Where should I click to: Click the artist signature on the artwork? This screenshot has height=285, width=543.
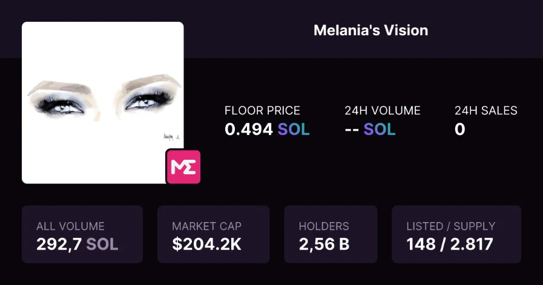pyautogui.click(x=171, y=137)
